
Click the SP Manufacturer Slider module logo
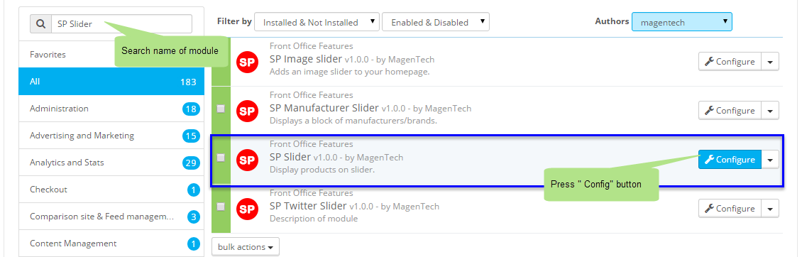click(x=247, y=111)
